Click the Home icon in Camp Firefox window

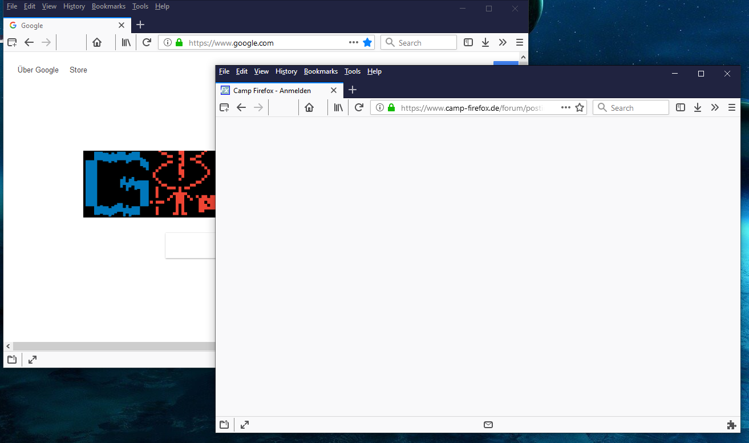[x=309, y=107]
